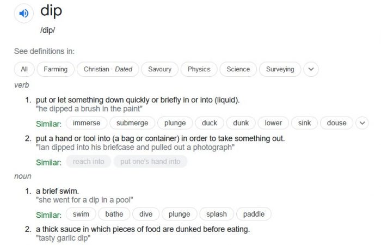This screenshot has height=245, width=381.
Task: Click the bathe synonym chip
Action: click(114, 214)
